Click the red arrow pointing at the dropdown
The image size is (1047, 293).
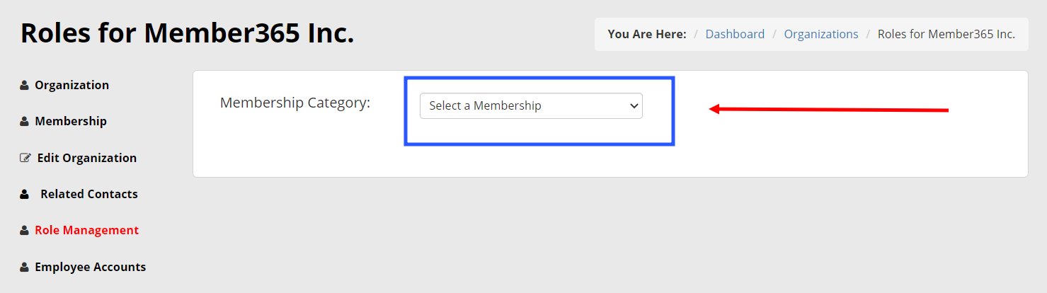(x=828, y=110)
